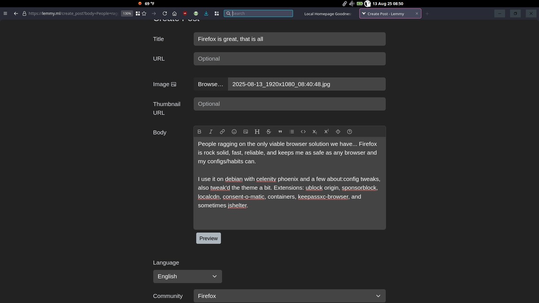Upload an image via the editor image icon

pos(245,132)
